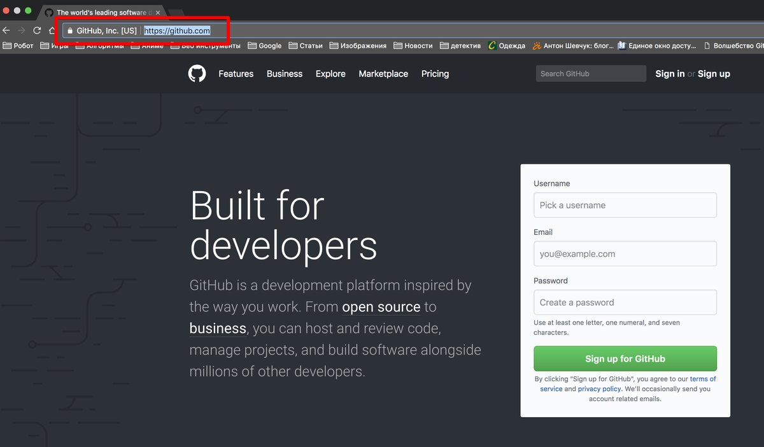Click the Pick a username field
Screen dimensions: 764x447
[625, 205]
